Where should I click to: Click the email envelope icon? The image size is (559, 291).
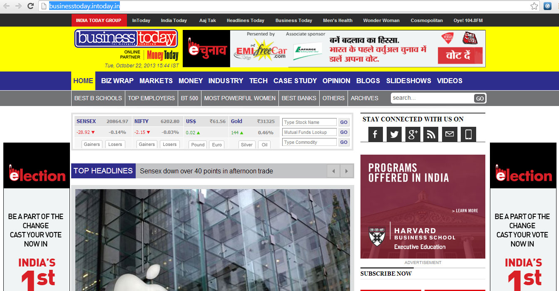[x=450, y=134]
